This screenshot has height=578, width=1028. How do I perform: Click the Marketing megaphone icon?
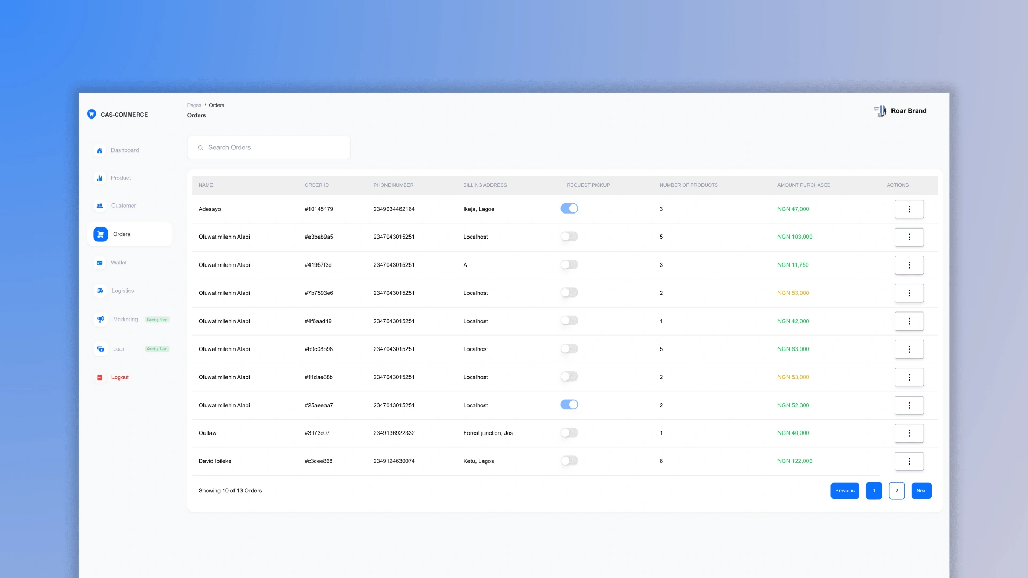pyautogui.click(x=101, y=320)
